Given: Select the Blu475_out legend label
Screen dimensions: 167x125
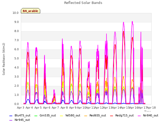Looking at the screenshot, I should (22, 116).
